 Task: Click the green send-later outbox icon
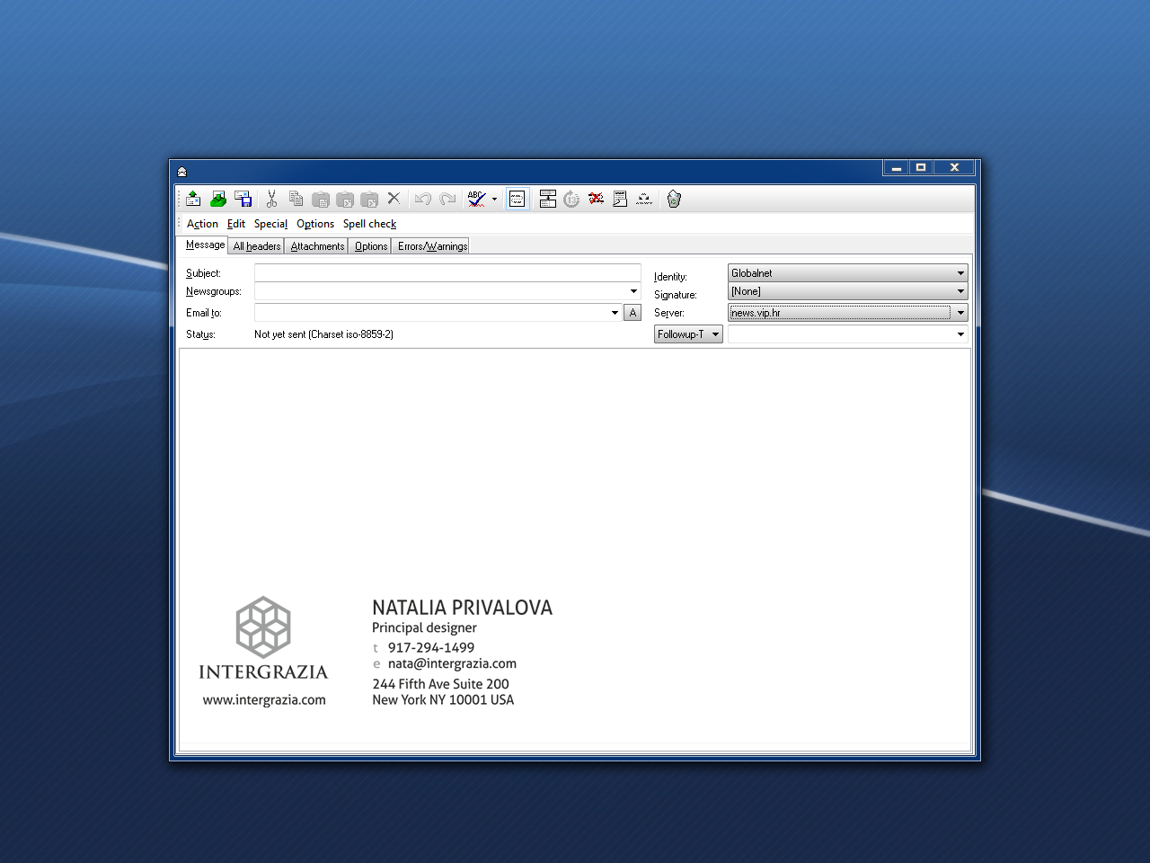coord(218,199)
